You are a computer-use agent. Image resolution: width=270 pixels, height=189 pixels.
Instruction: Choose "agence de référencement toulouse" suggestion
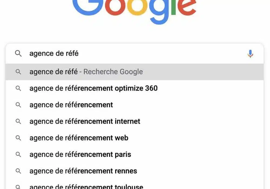[x=86, y=187]
